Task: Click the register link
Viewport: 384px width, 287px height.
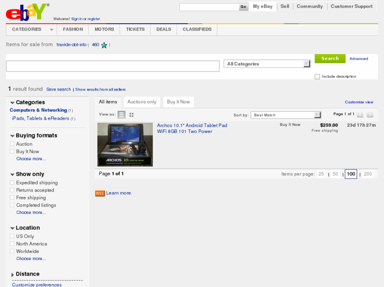Action: [x=94, y=19]
